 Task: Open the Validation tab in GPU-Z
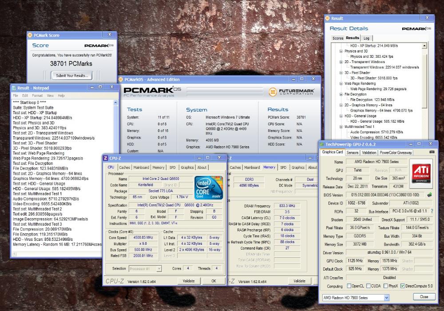[369, 152]
